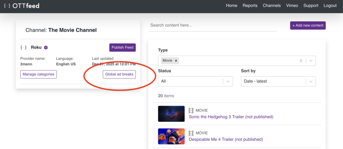Log out using the Logout link
The image size is (343, 149).
pos(330,6)
